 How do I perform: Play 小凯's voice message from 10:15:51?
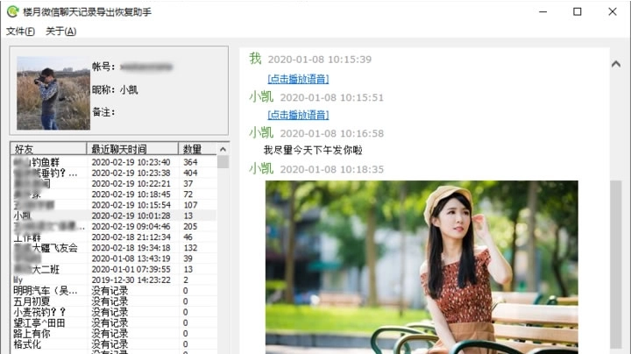click(298, 115)
